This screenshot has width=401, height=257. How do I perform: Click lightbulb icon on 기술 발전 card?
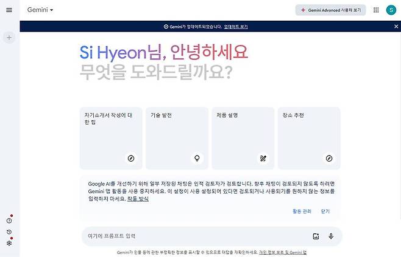pyautogui.click(x=197, y=159)
